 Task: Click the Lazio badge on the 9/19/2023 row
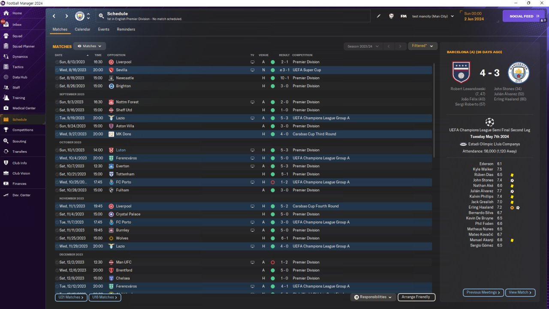112,118
